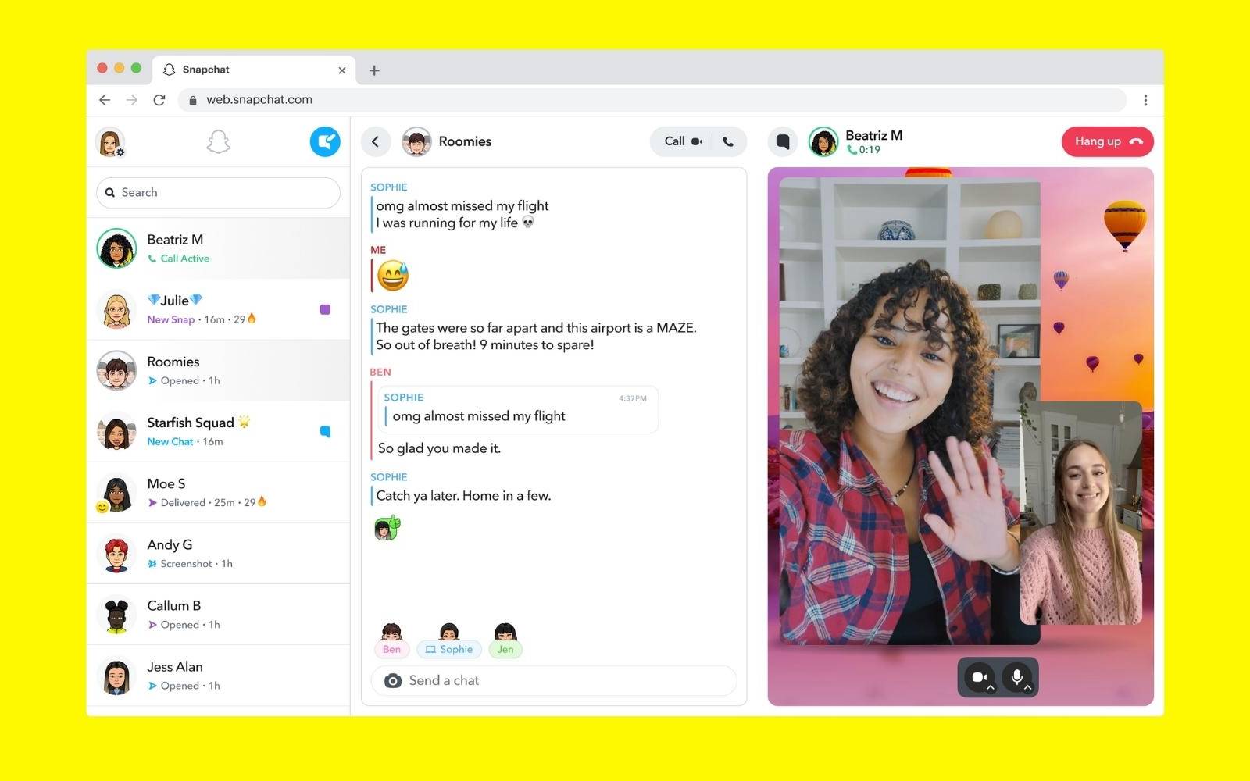Click the camera icon in chat input
Viewport: 1250px width, 781px height.
click(x=393, y=681)
